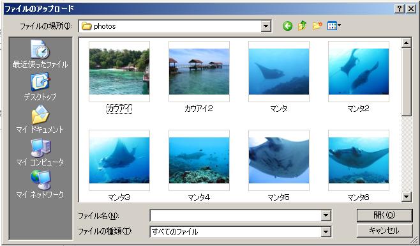Close the ファイルのアップロード dialog

click(411, 9)
